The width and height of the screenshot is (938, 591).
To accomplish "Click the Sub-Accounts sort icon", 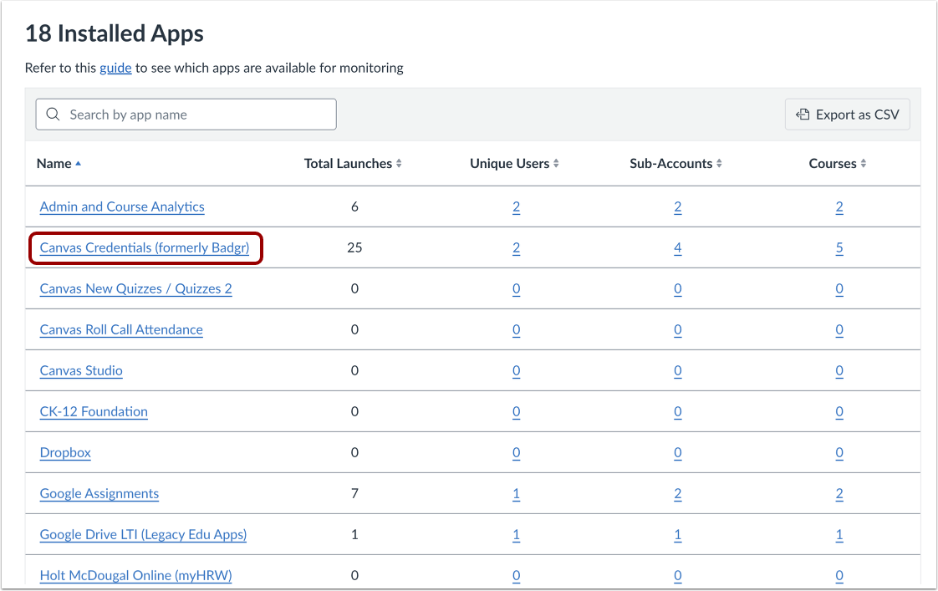I will click(x=717, y=163).
